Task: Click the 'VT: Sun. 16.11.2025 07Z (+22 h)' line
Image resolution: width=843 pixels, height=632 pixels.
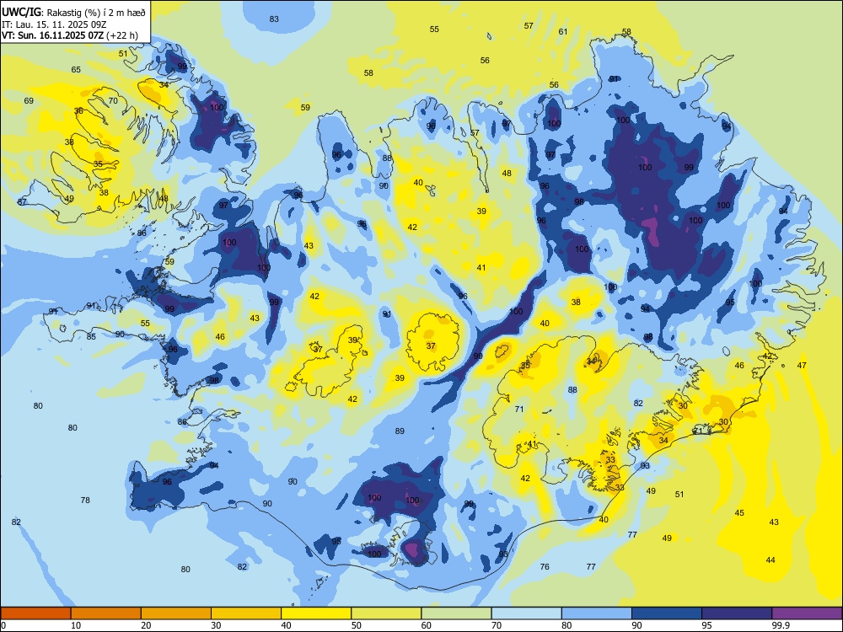Action: pyautogui.click(x=70, y=36)
